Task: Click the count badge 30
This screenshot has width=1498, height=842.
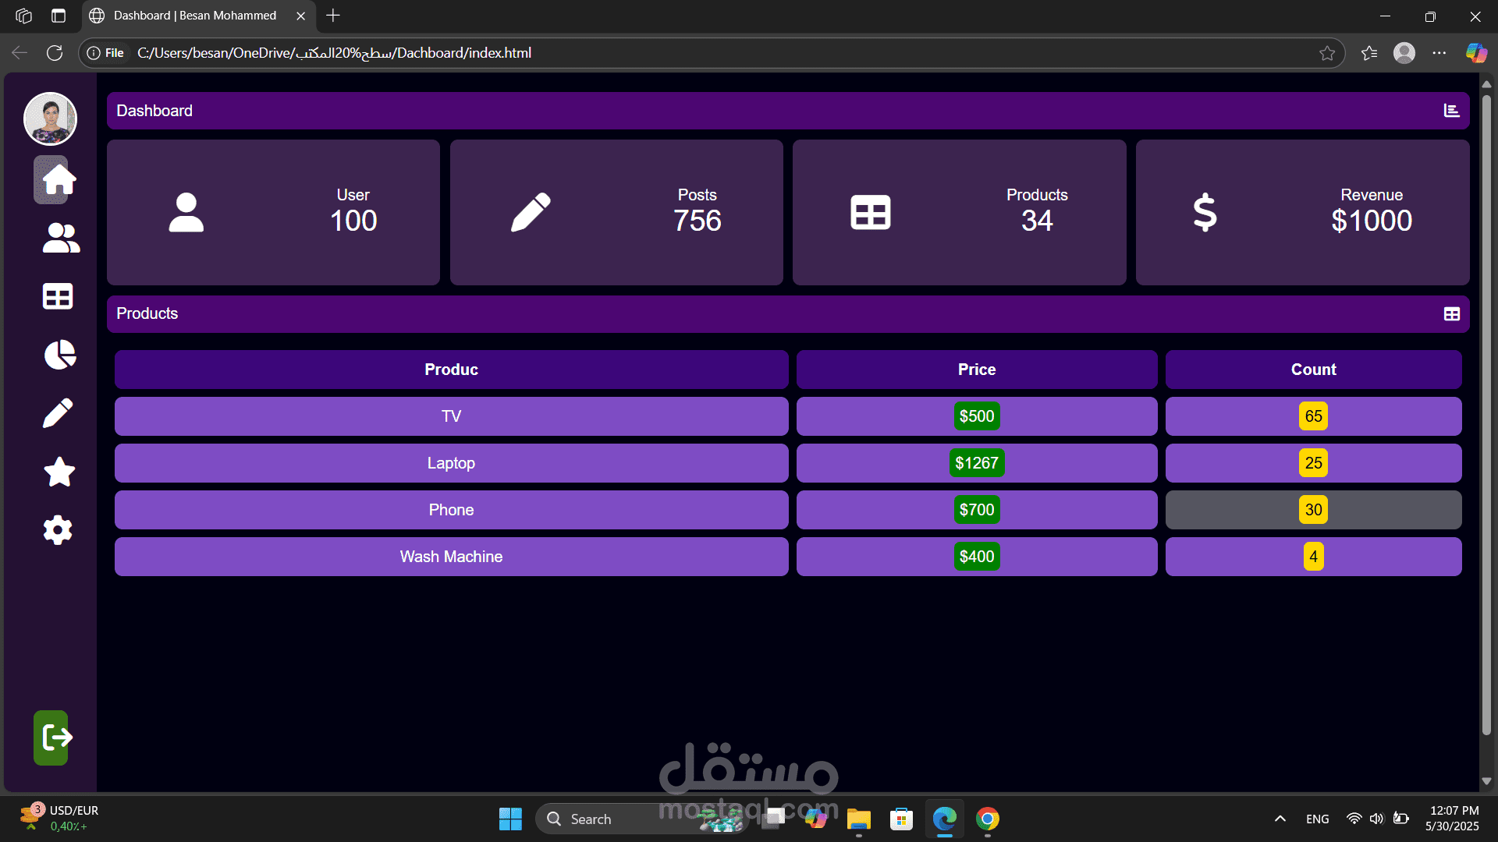Action: click(1314, 510)
